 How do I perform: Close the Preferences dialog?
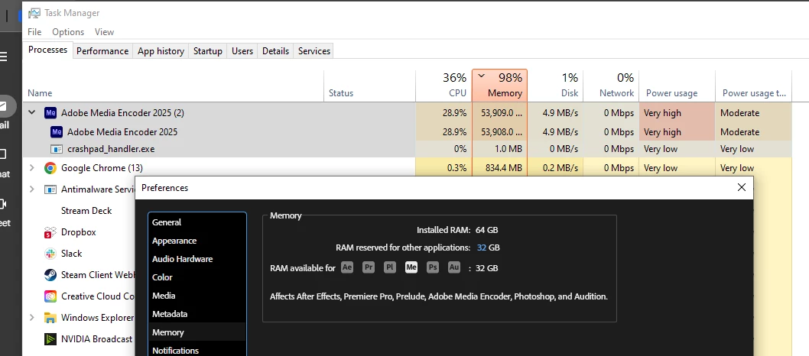pos(742,187)
